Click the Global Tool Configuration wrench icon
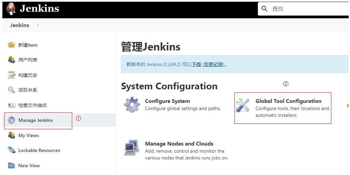The height and width of the screenshot is (175, 350). point(243,106)
